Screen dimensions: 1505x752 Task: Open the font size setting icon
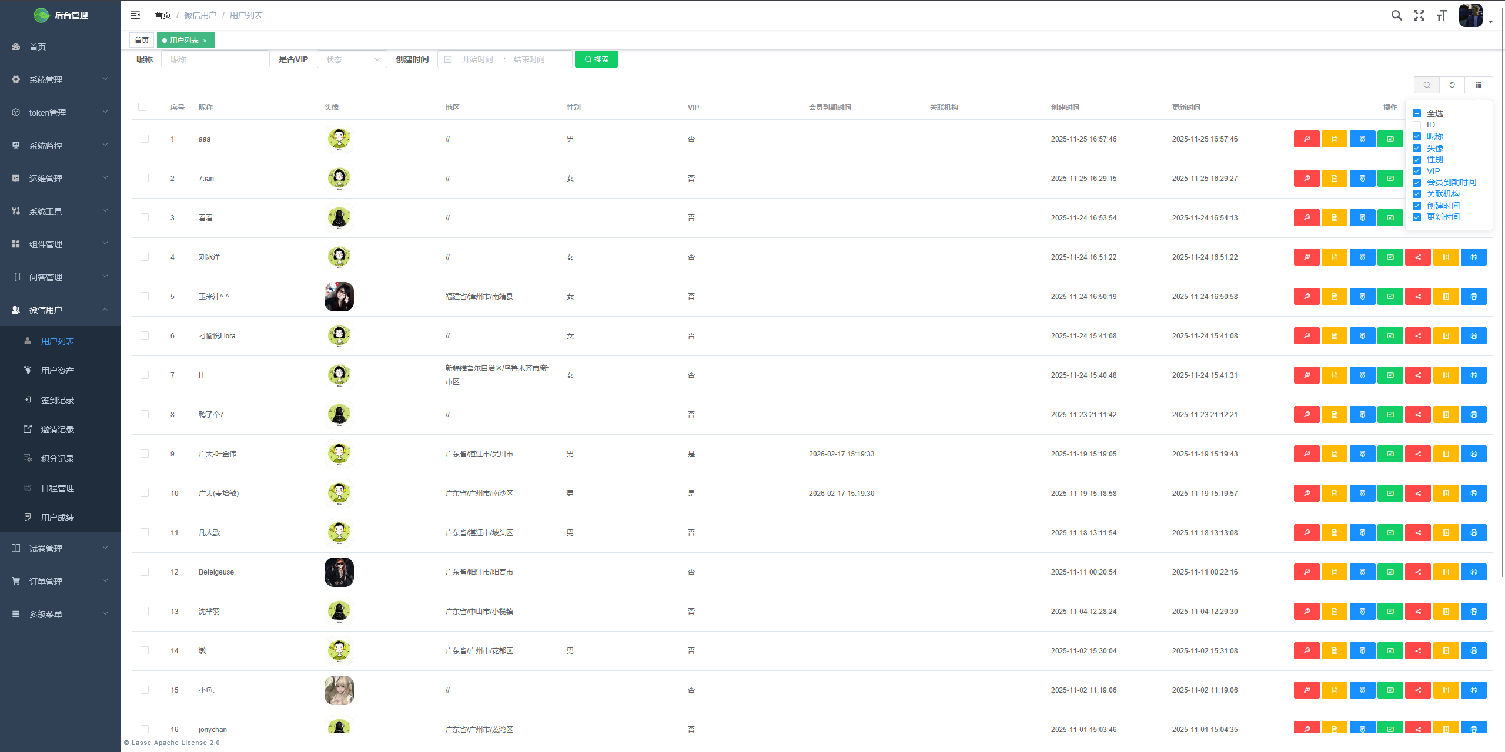[x=1442, y=15]
